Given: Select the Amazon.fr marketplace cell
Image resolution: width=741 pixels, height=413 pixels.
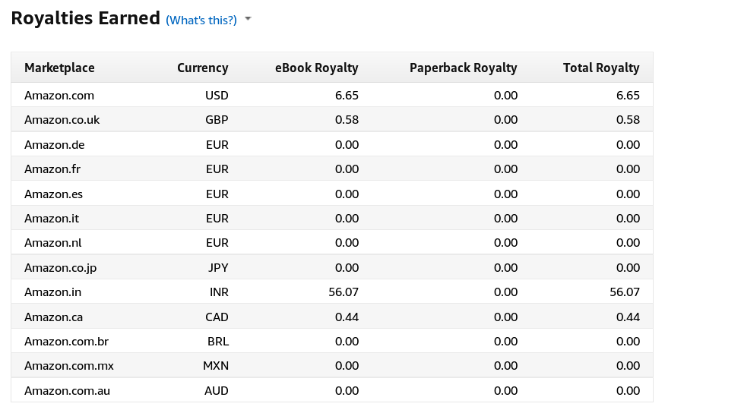Looking at the screenshot, I should coord(52,169).
